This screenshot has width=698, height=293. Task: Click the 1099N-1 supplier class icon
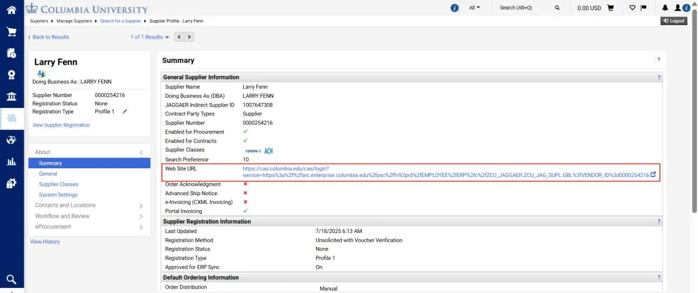pyautogui.click(x=253, y=151)
